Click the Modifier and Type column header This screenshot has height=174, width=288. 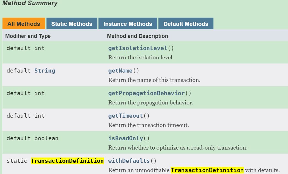click(x=28, y=36)
